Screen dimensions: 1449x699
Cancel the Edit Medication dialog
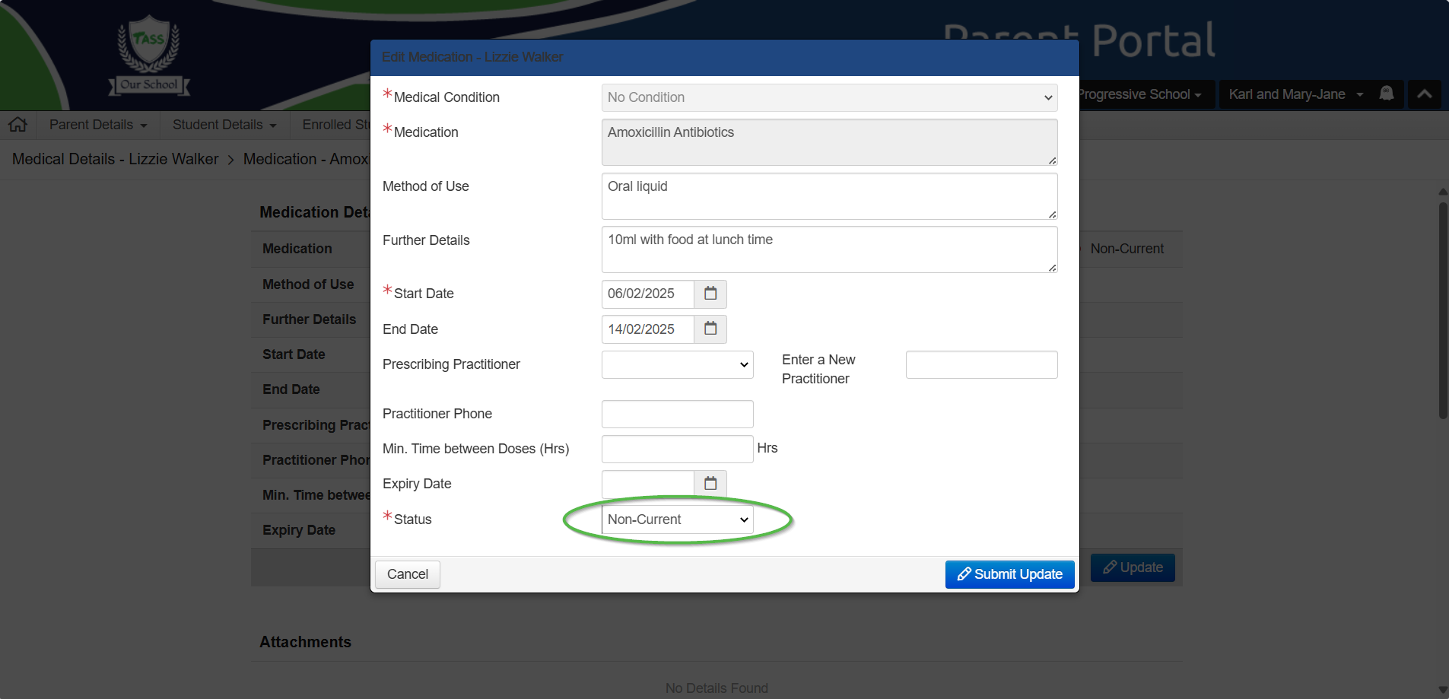(x=408, y=574)
